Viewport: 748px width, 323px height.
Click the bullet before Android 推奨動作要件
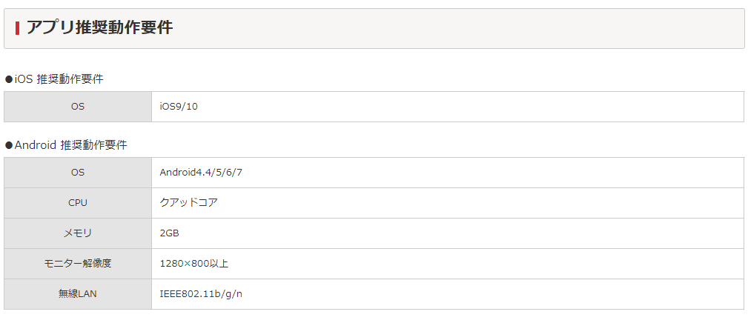tap(9, 145)
